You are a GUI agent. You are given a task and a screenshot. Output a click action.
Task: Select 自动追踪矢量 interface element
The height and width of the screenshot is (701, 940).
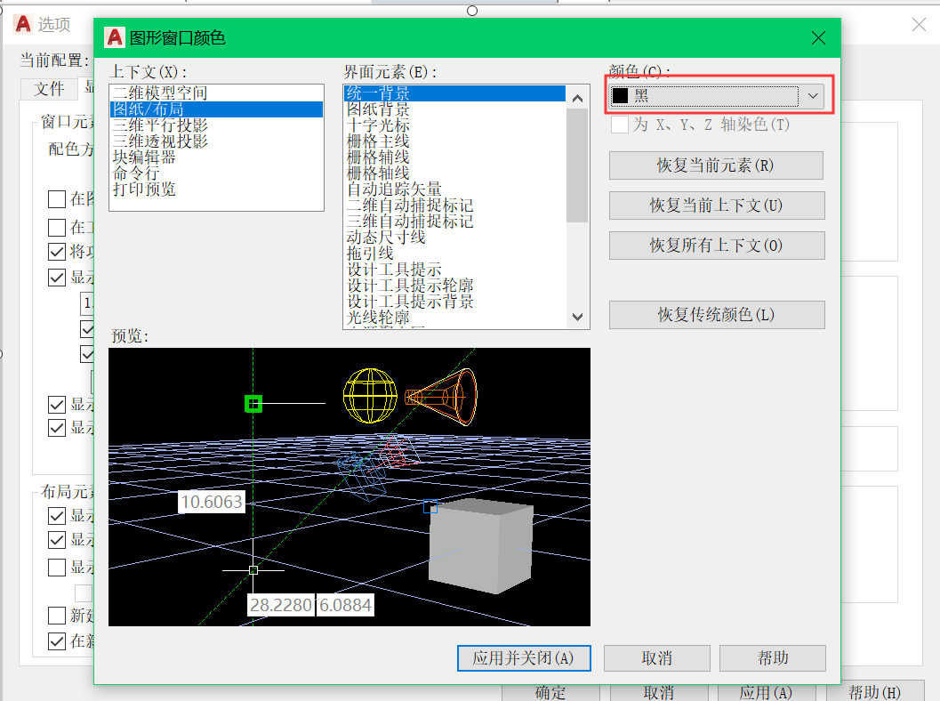click(x=455, y=189)
